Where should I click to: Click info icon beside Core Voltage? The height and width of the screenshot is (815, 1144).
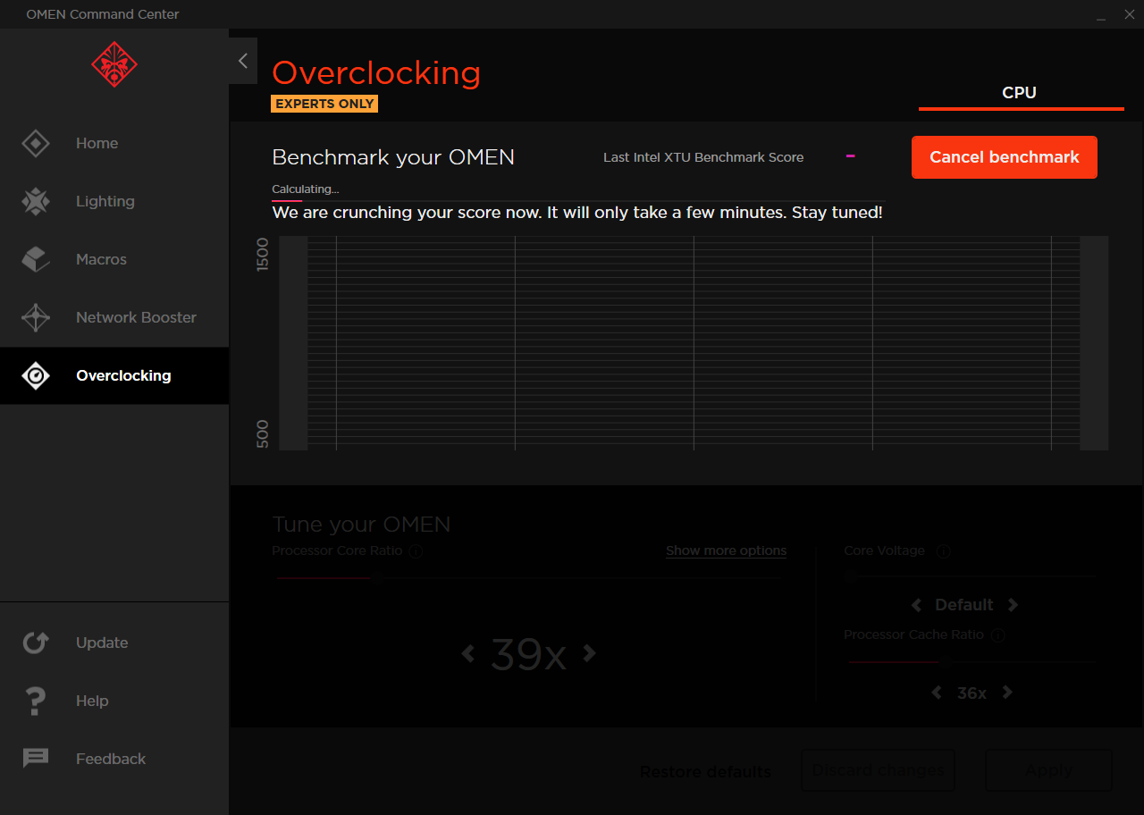click(943, 551)
